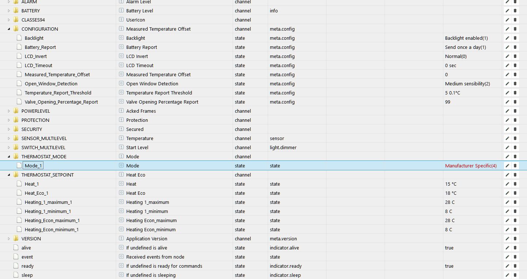527x279 pixels.
Task: Collapse the CONFIGURATION channel
Action: coord(9,29)
